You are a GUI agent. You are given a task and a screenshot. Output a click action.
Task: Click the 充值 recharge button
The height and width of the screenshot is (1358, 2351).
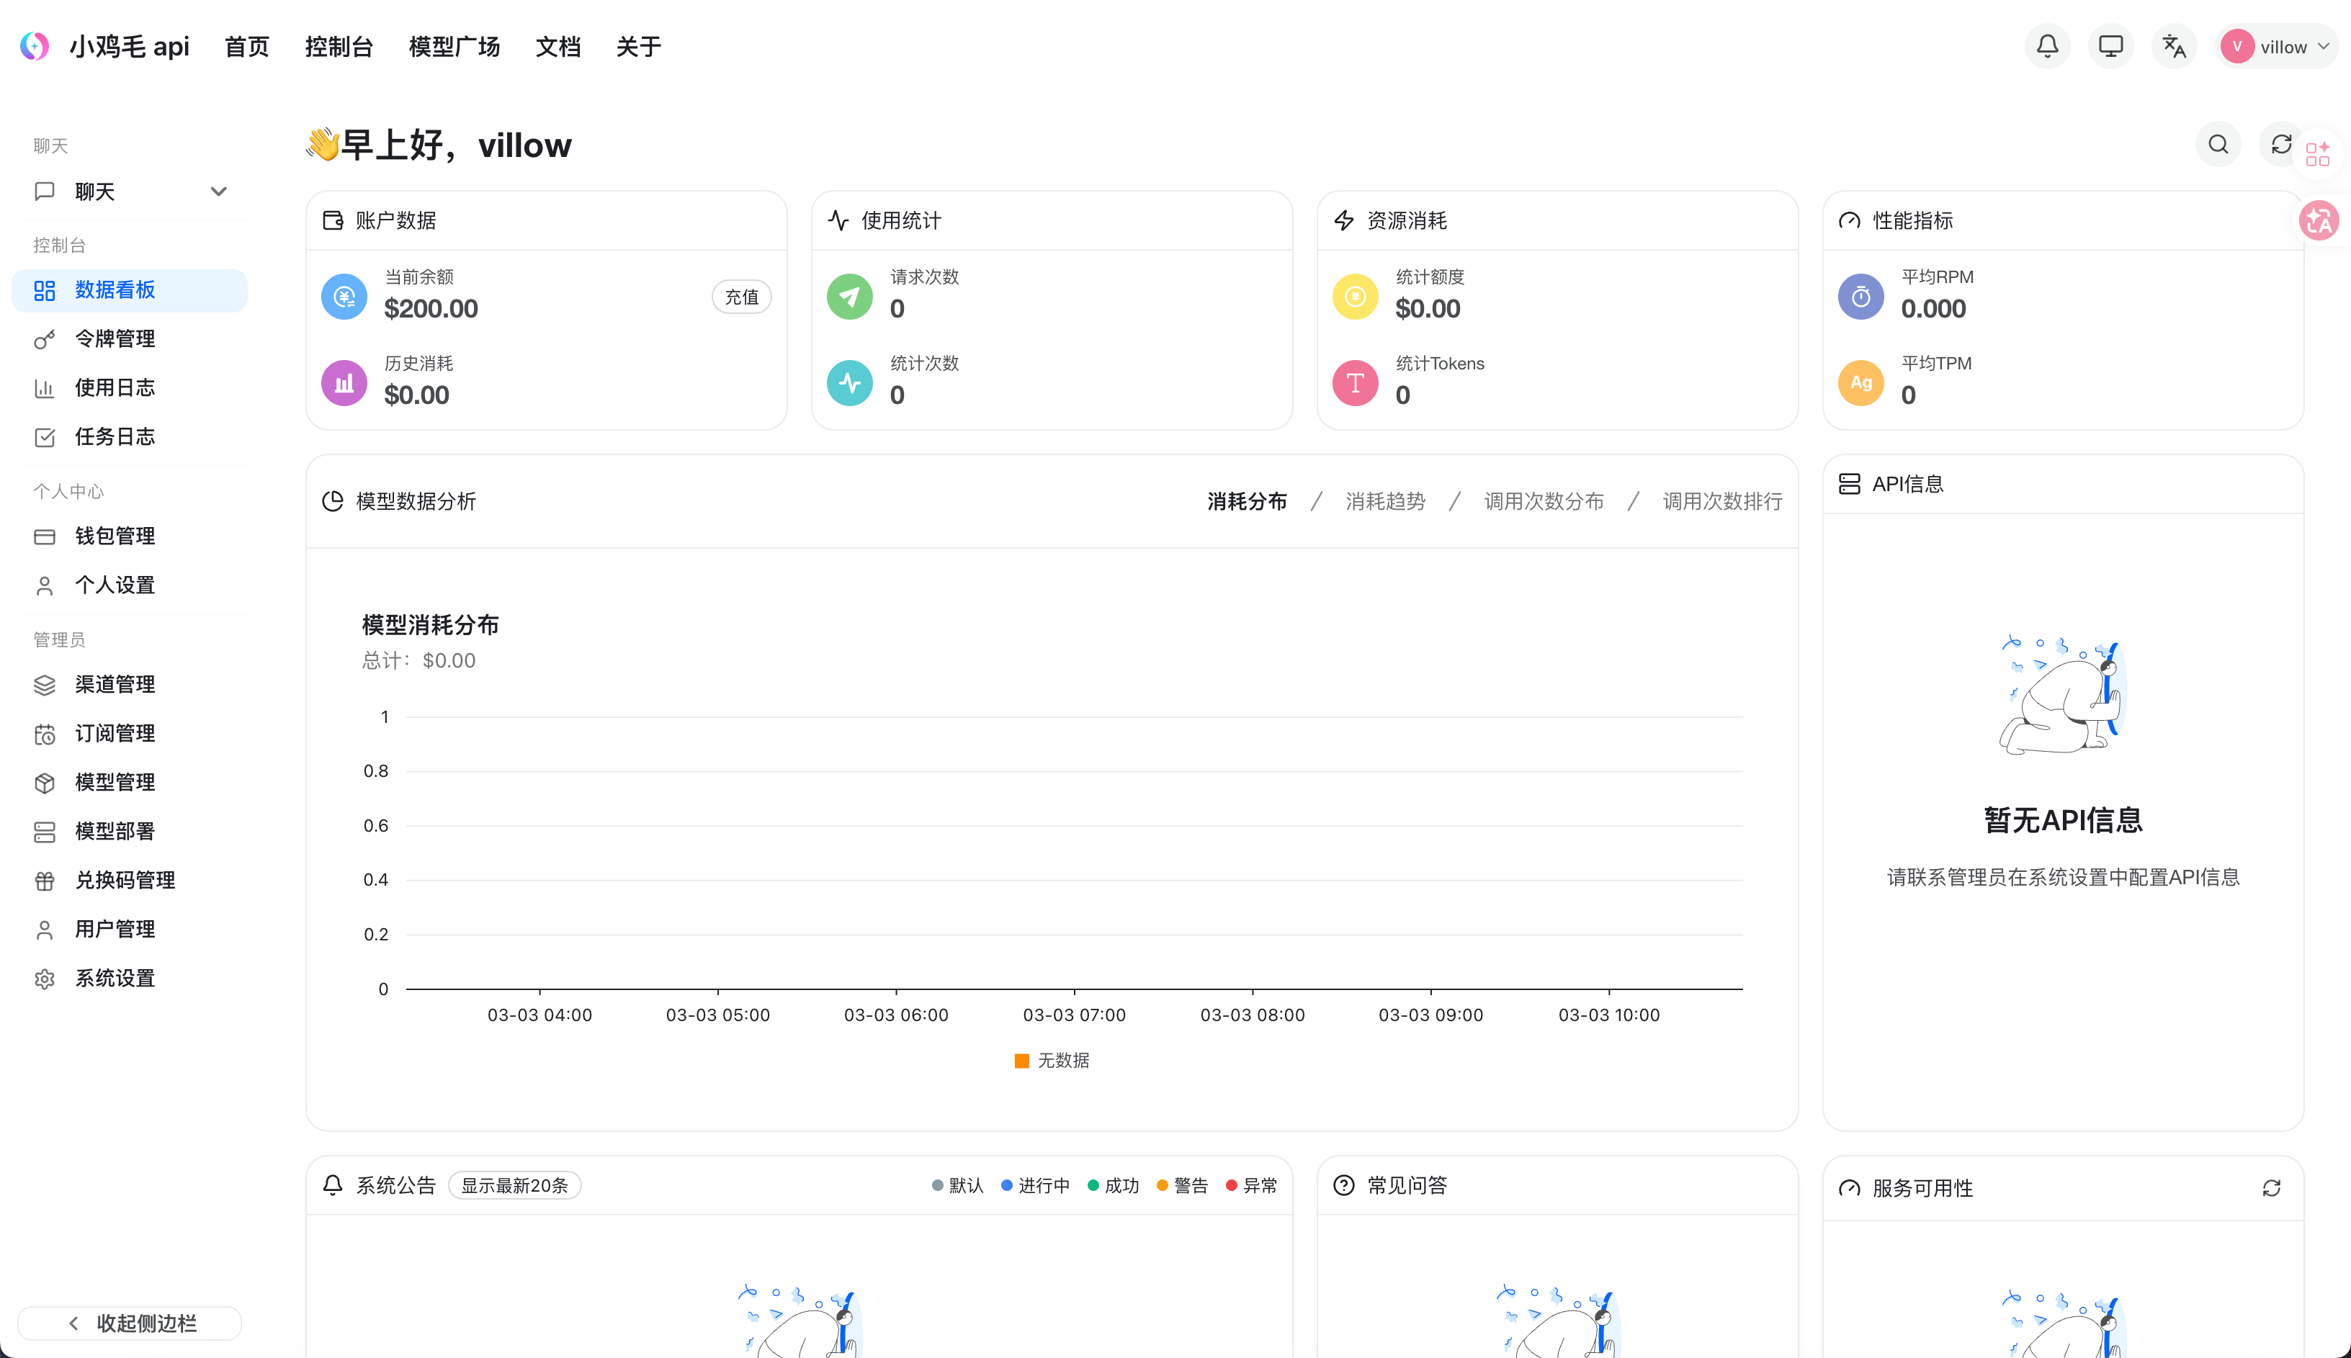coord(742,297)
